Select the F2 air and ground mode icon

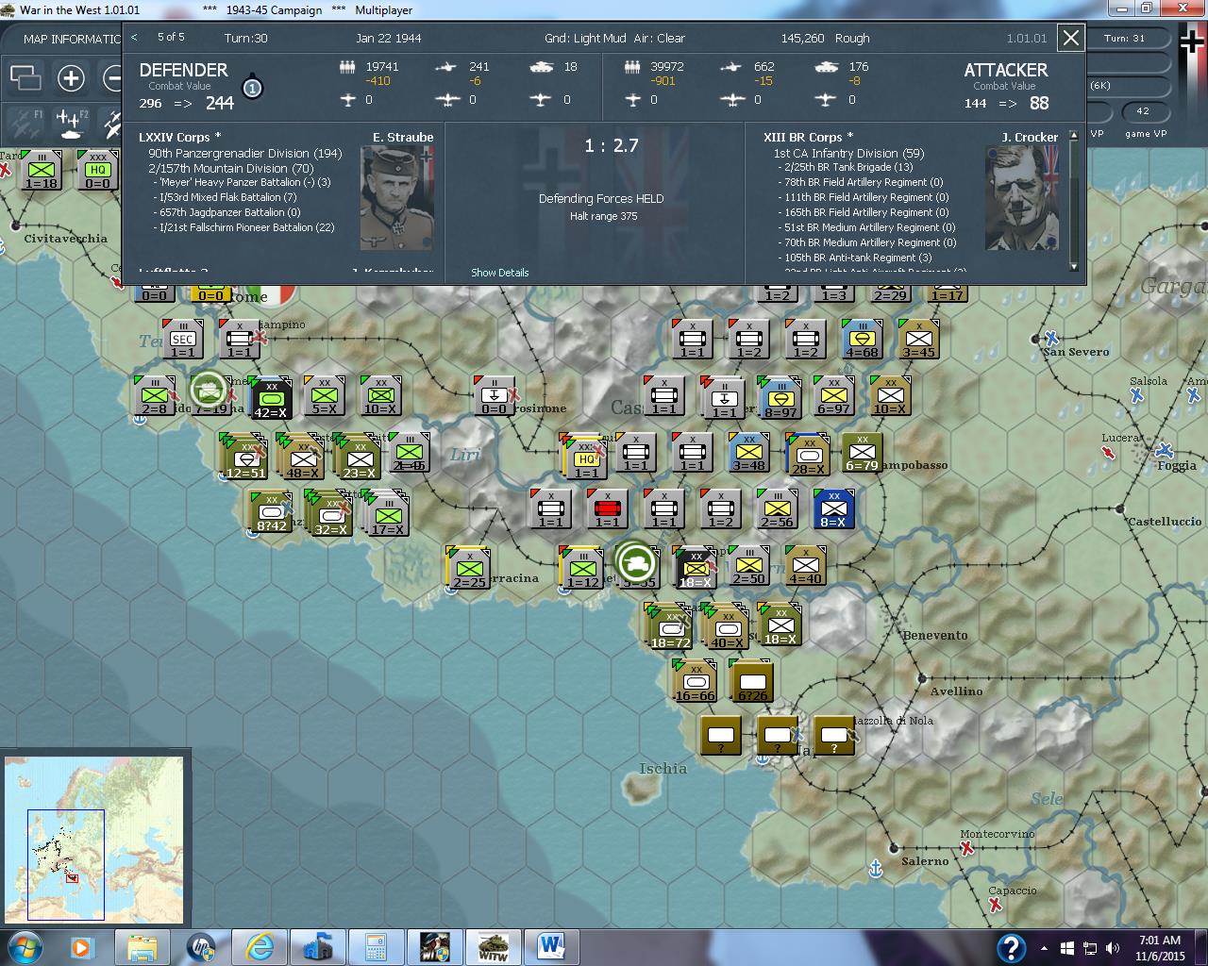pyautogui.click(x=72, y=123)
